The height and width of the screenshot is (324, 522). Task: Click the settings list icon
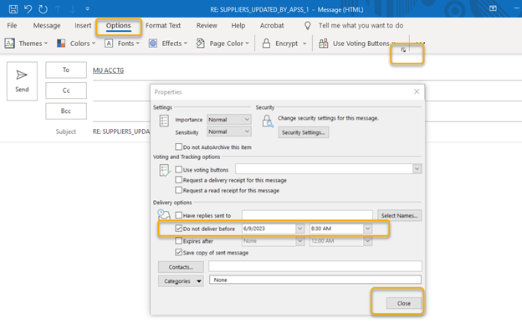[164, 121]
